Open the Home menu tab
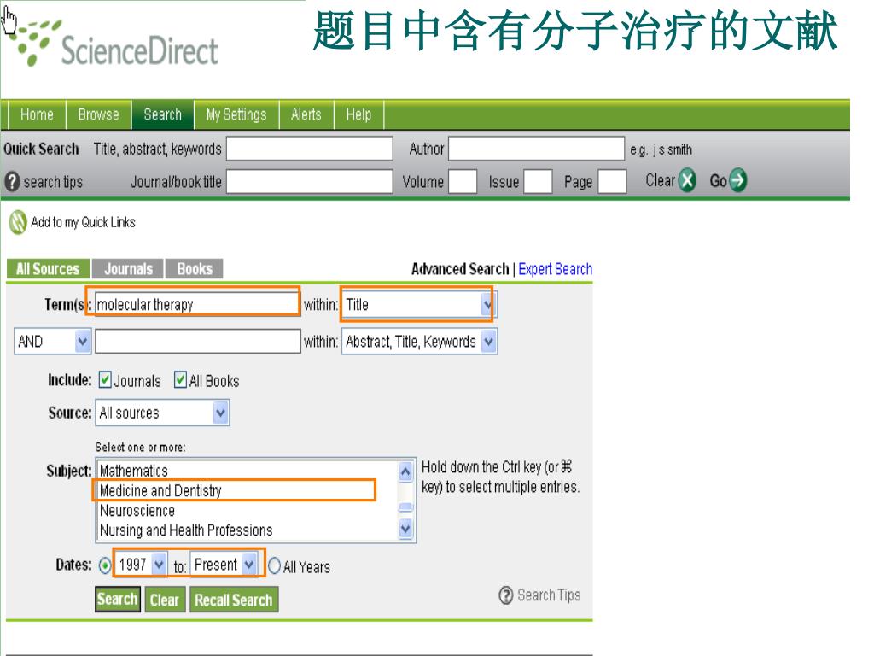 (37, 114)
